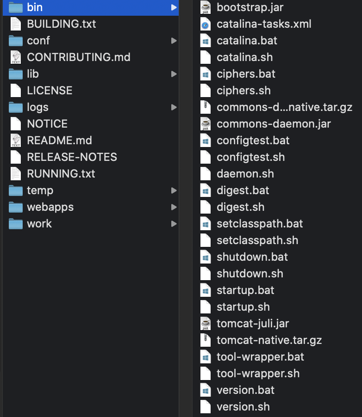Select the configtest.sh file name

[250, 157]
